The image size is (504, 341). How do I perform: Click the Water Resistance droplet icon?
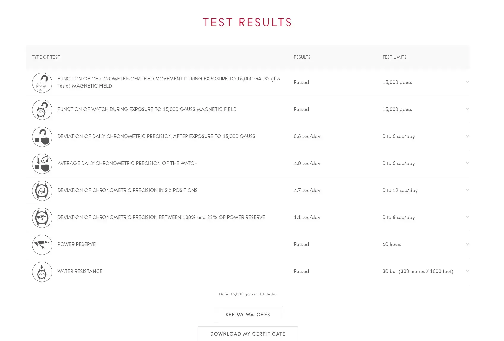(x=42, y=272)
